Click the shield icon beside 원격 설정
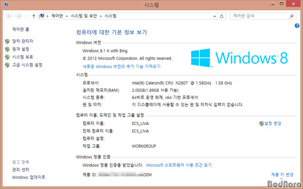303x189 pixels. (8, 49)
